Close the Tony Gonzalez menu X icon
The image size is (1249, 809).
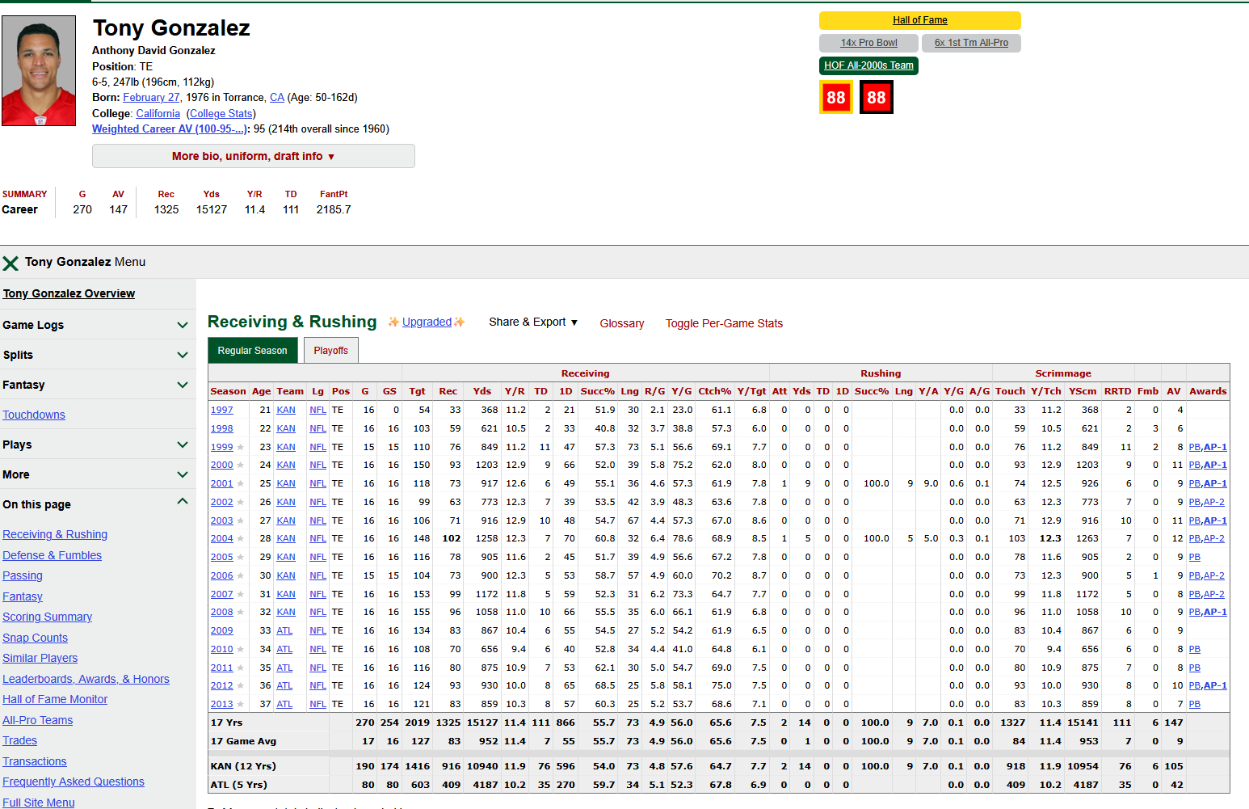(x=11, y=263)
